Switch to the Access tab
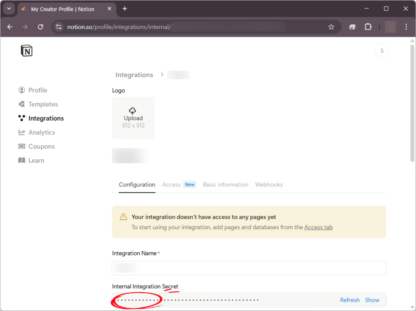This screenshot has width=416, height=311. tap(172, 185)
